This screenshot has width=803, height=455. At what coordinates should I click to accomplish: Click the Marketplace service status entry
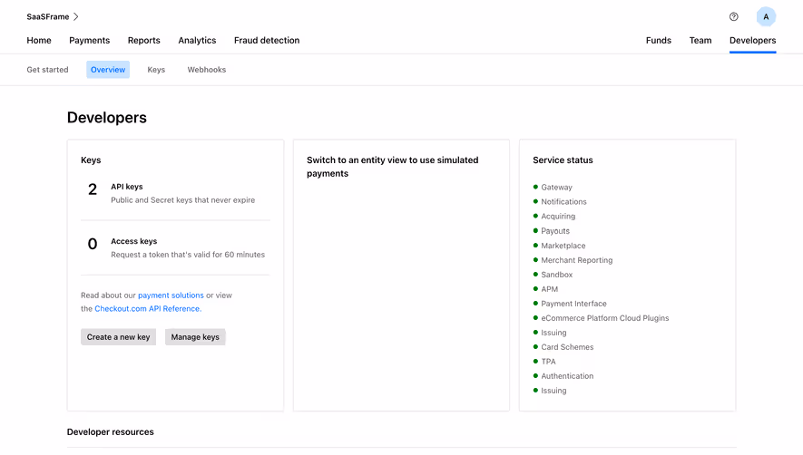pyautogui.click(x=563, y=246)
